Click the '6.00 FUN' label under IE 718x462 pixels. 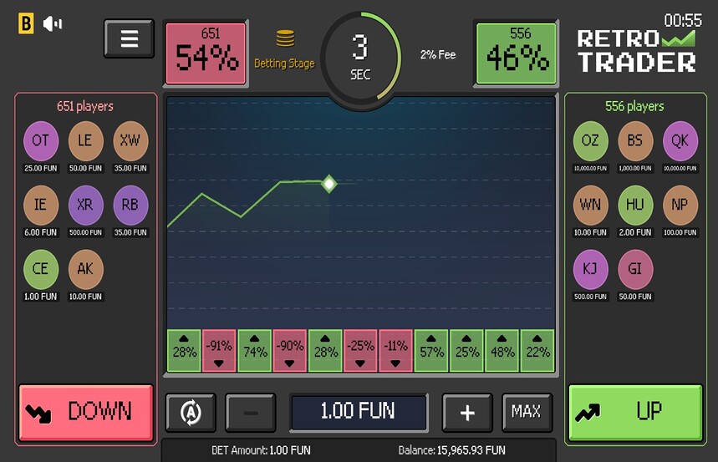(41, 232)
